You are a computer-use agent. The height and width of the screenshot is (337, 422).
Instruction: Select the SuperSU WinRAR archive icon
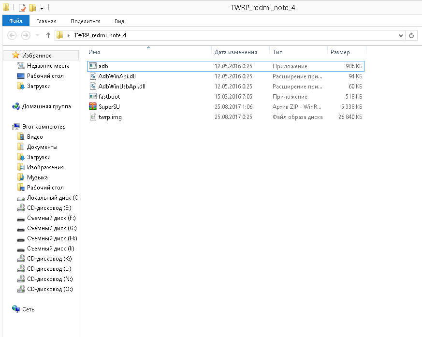point(93,107)
